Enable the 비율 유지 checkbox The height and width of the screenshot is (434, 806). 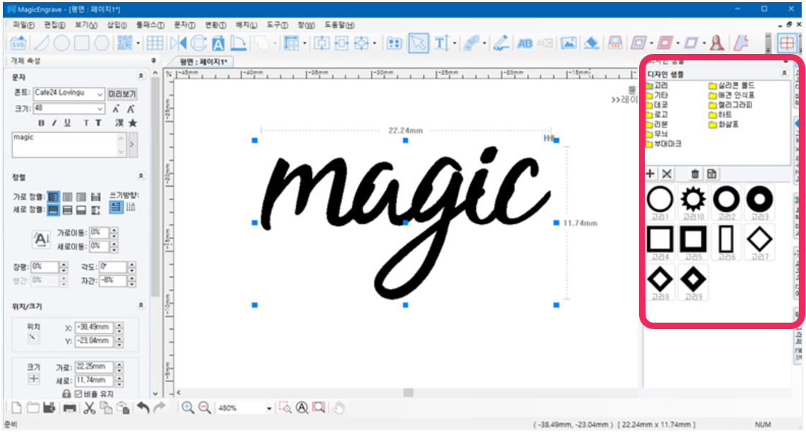pos(78,394)
